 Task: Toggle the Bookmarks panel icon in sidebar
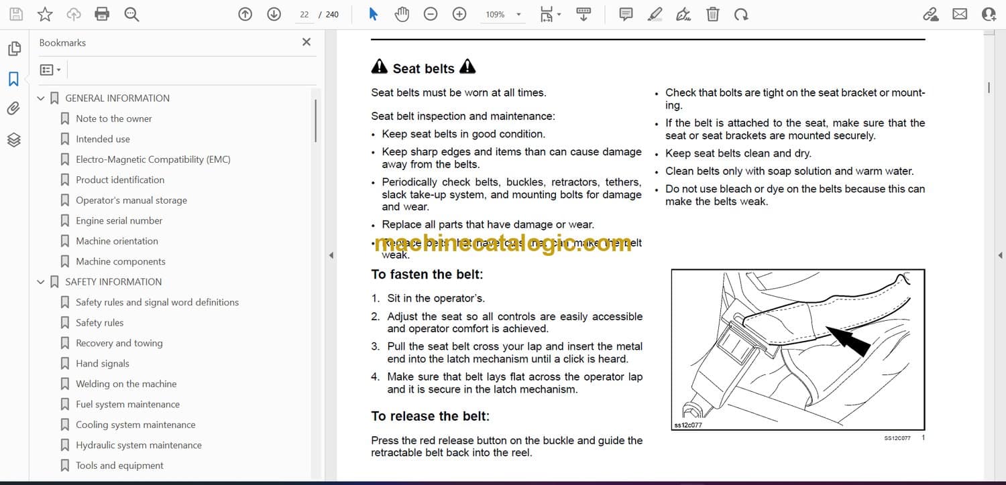pos(14,79)
